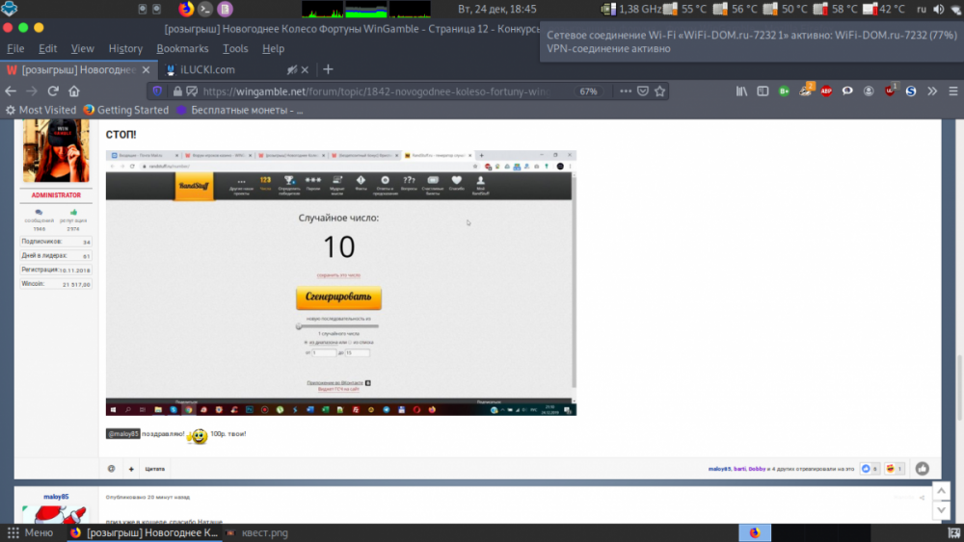The image size is (964, 542).
Task: Open the Getting Started bookmark
Action: [132, 110]
